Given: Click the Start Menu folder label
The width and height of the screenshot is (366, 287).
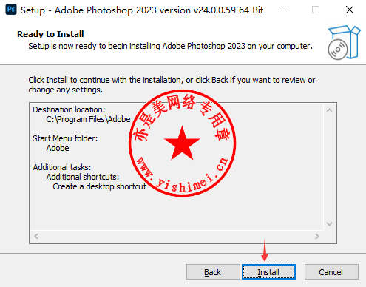Looking at the screenshot, I should click(65, 138).
